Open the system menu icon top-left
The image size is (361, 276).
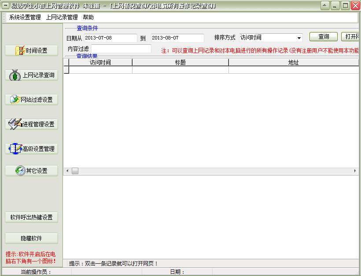pos(6,5)
